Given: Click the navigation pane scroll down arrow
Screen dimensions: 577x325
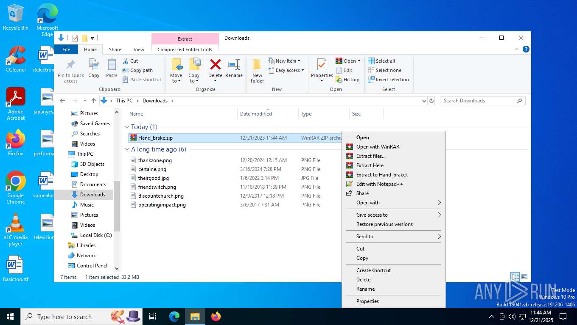Looking at the screenshot, I should click(x=117, y=269).
